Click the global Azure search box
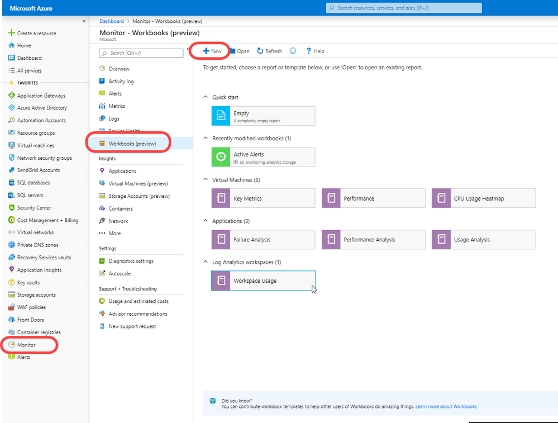 tap(404, 8)
